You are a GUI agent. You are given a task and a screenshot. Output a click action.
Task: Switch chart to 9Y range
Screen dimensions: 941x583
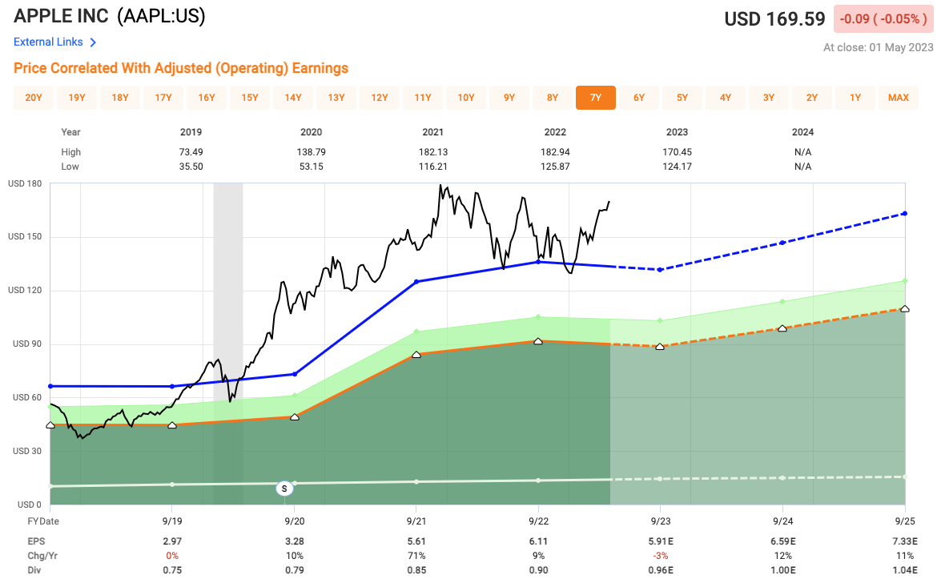[x=509, y=97]
